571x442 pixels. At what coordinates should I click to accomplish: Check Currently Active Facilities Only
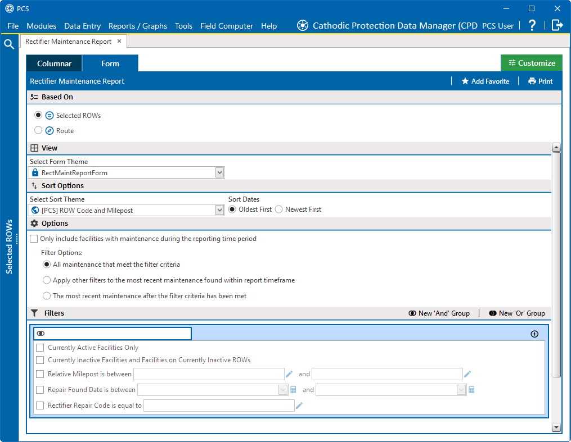pyautogui.click(x=40, y=348)
